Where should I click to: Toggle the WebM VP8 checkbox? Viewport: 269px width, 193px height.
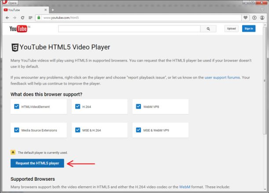[x=138, y=106]
